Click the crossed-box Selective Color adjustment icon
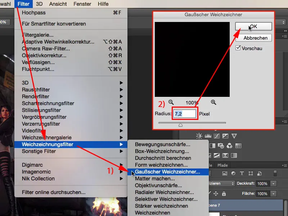288x216 pixels. point(225,156)
